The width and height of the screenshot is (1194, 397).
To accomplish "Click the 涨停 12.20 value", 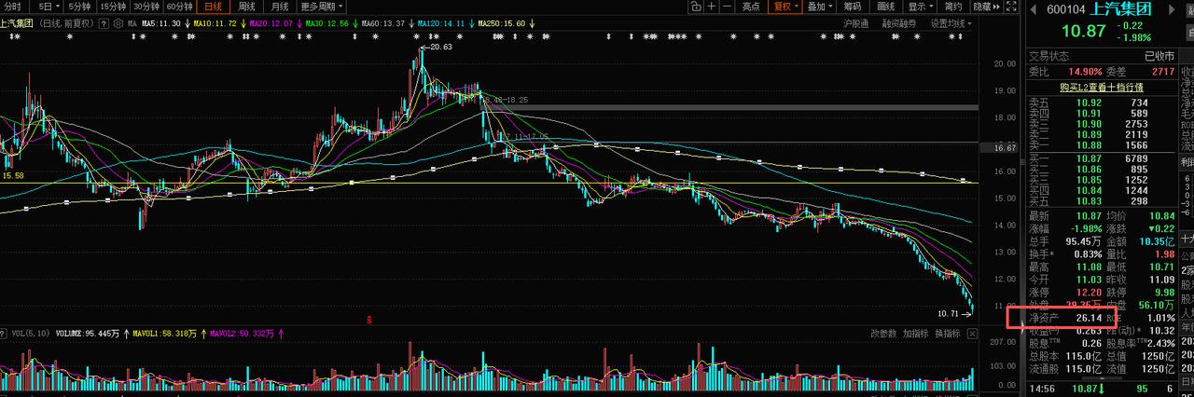I will 1088,292.
